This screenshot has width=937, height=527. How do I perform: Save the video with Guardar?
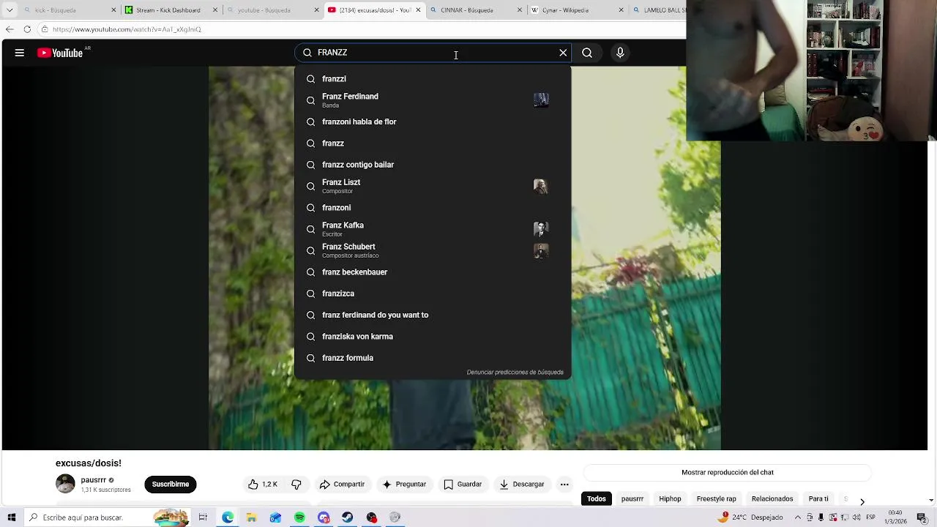click(x=463, y=485)
